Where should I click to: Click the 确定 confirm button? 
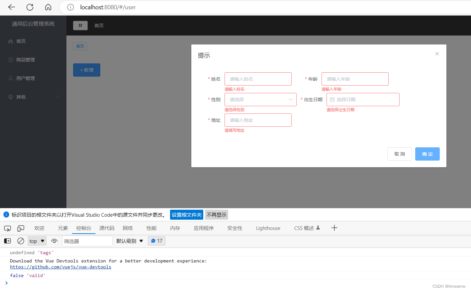click(x=427, y=154)
